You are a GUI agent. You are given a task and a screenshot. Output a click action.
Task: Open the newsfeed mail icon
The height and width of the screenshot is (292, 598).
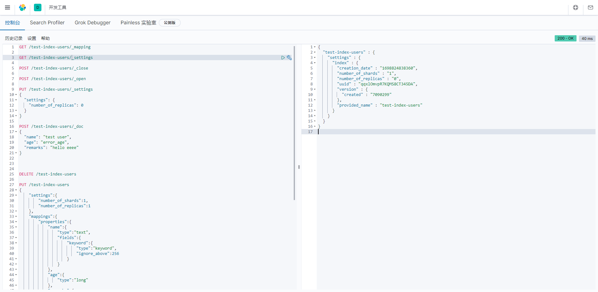591,7
